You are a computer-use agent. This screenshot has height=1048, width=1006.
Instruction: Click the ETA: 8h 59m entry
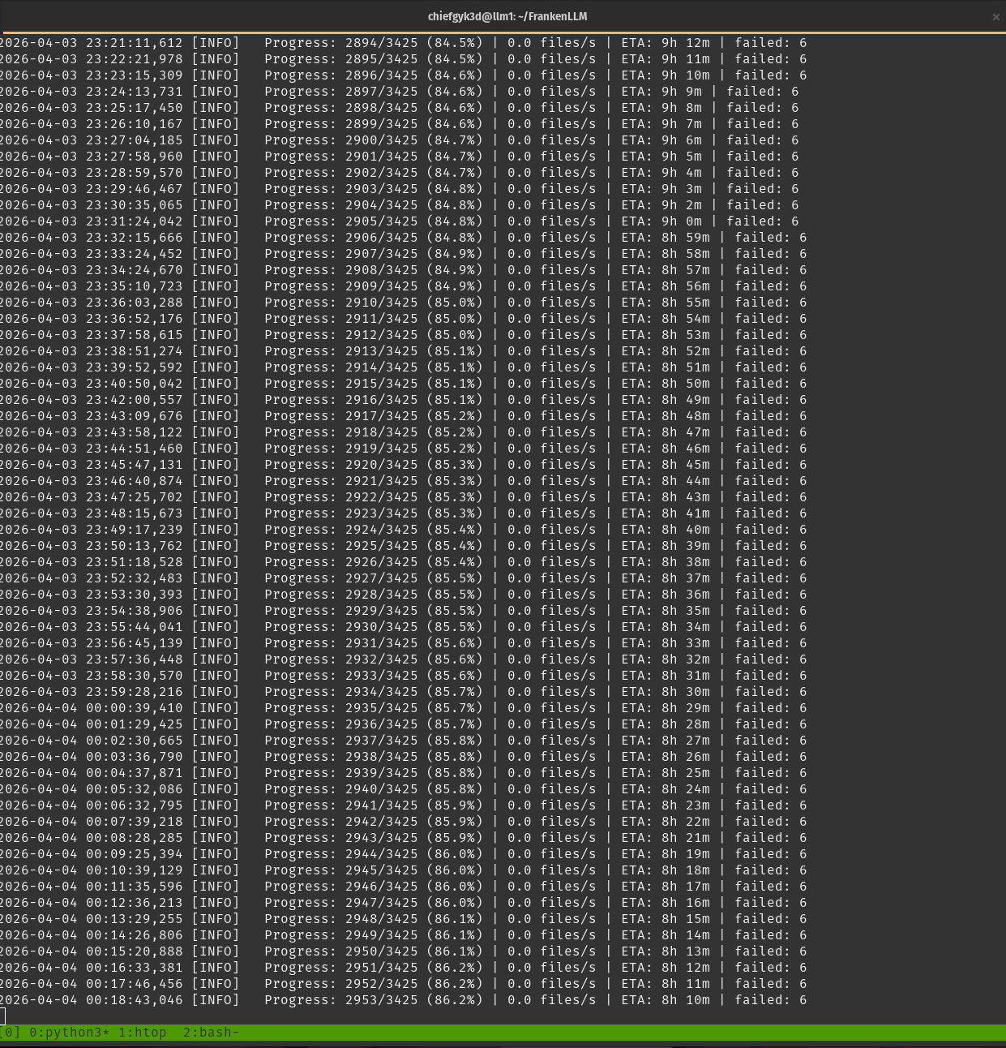coord(666,238)
